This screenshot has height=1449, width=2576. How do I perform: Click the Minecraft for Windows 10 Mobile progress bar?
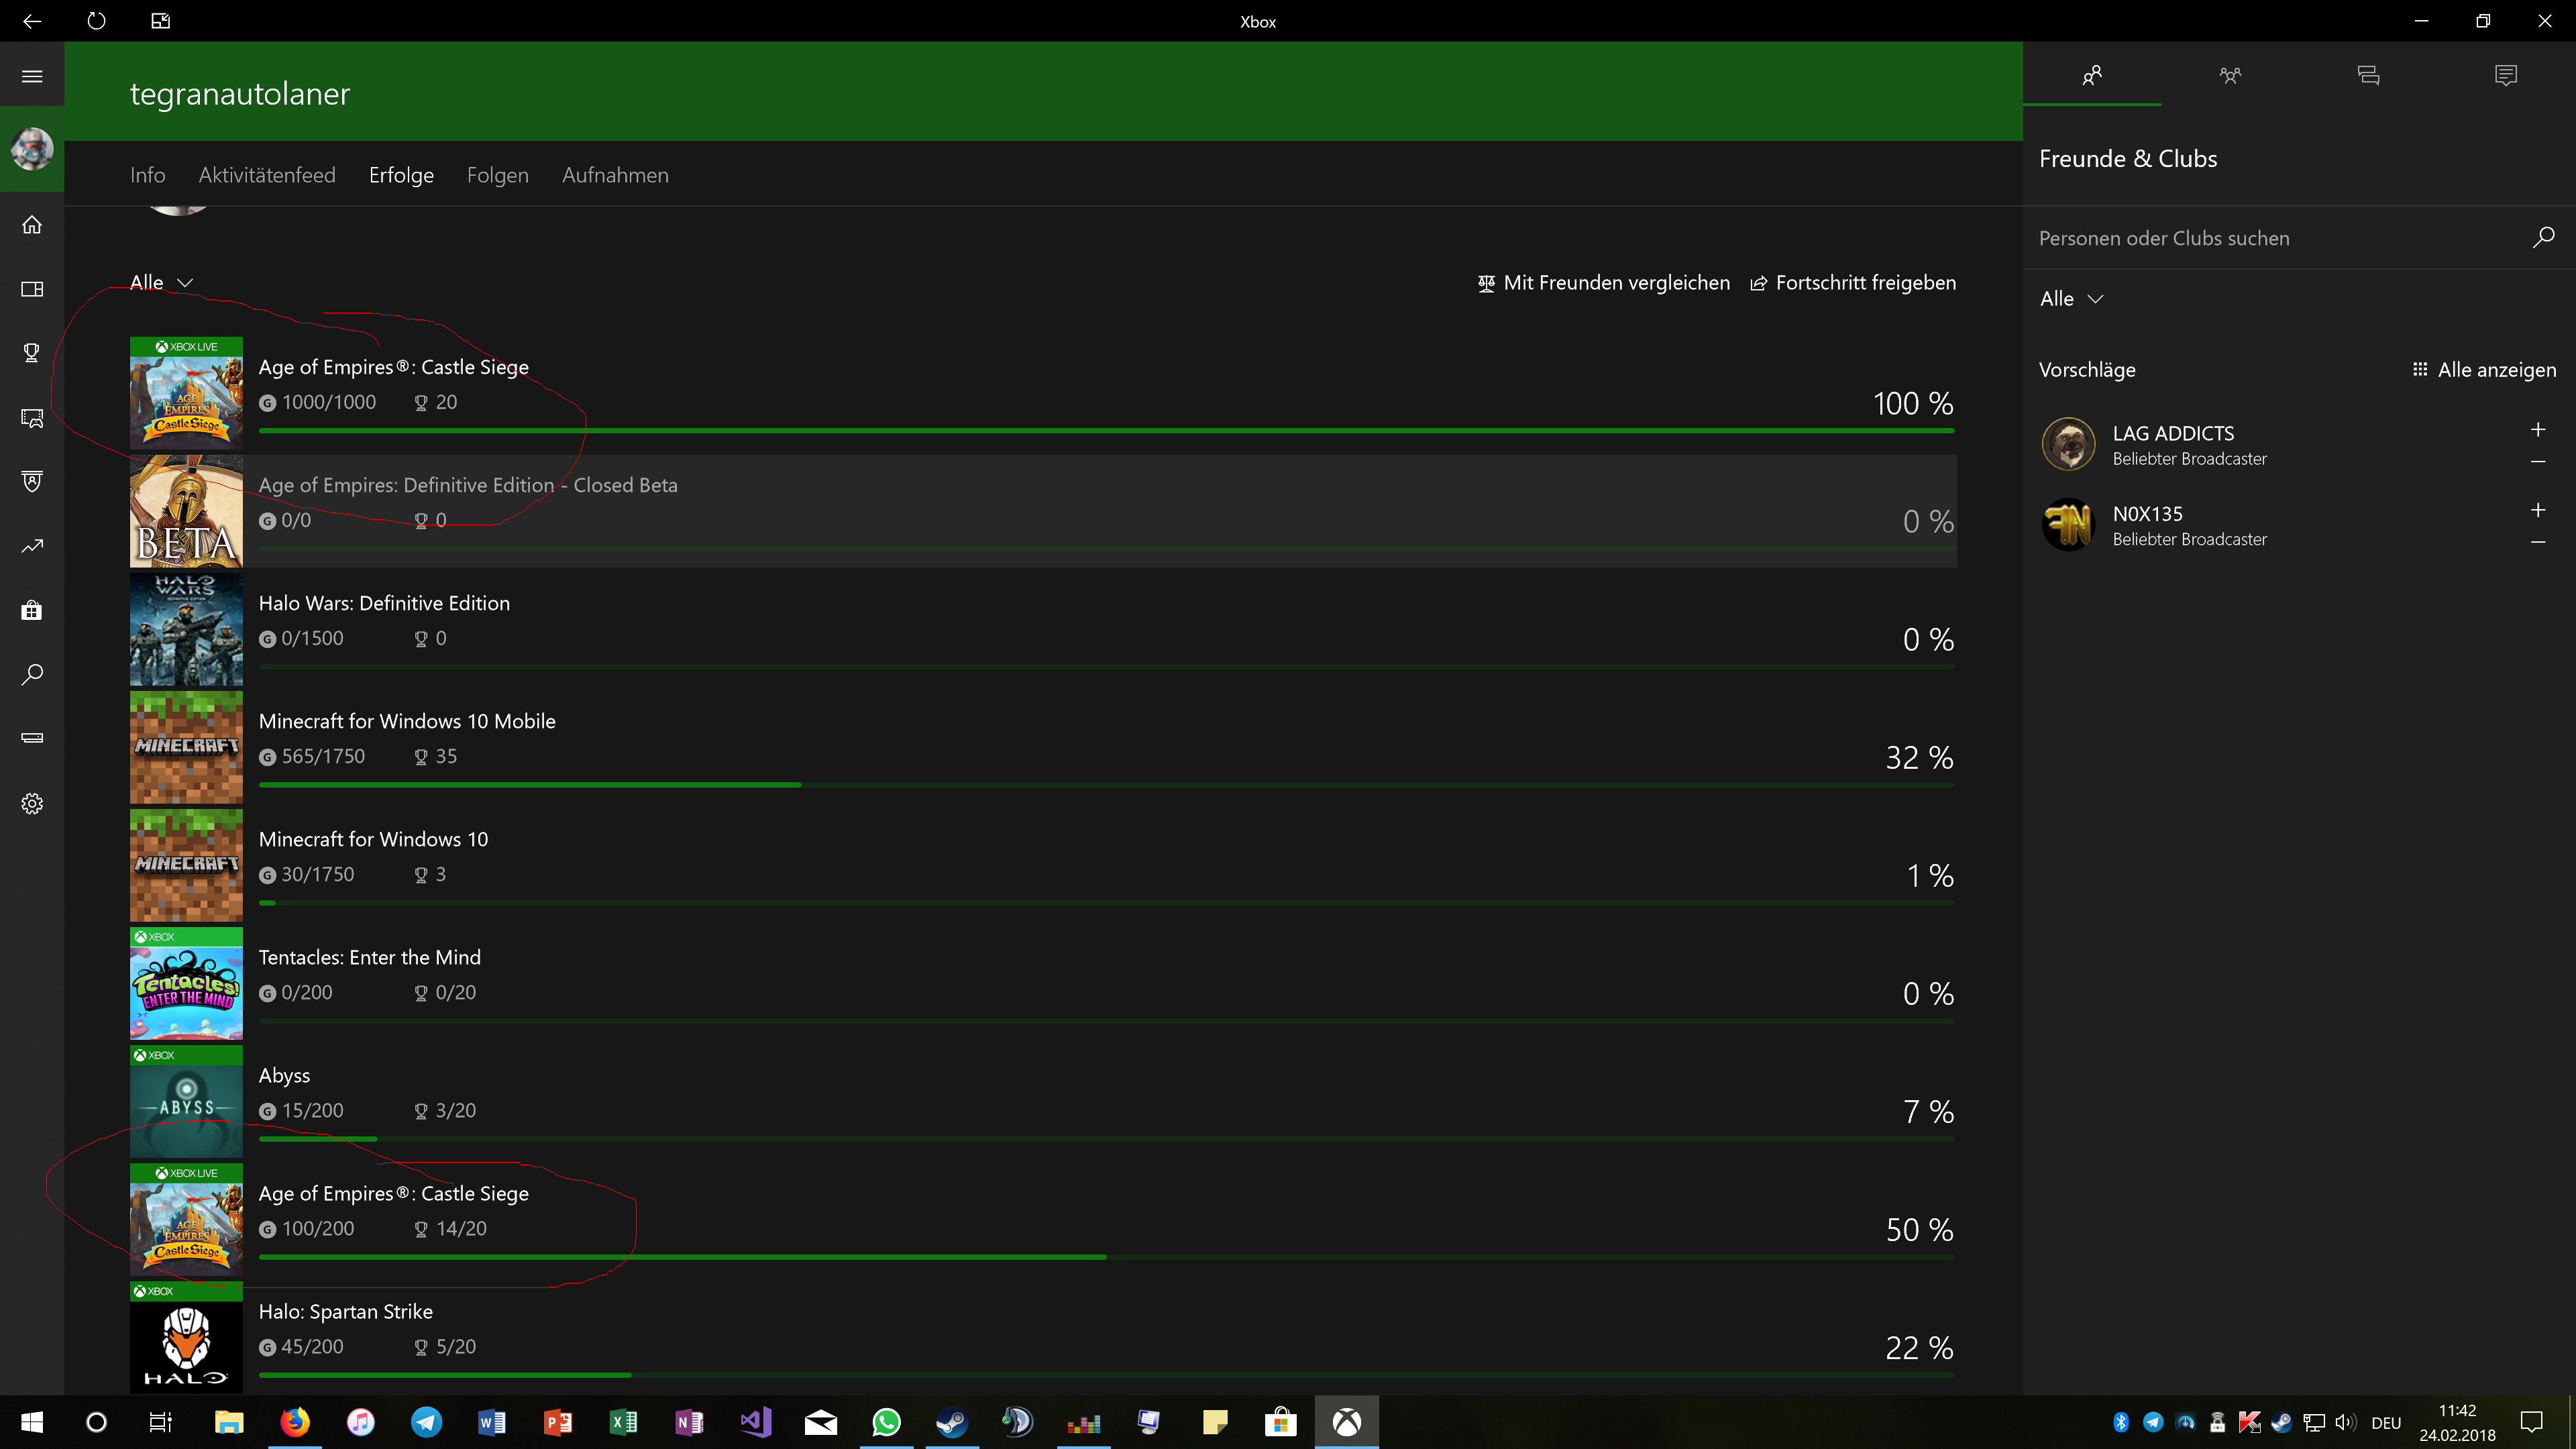pyautogui.click(x=1105, y=784)
